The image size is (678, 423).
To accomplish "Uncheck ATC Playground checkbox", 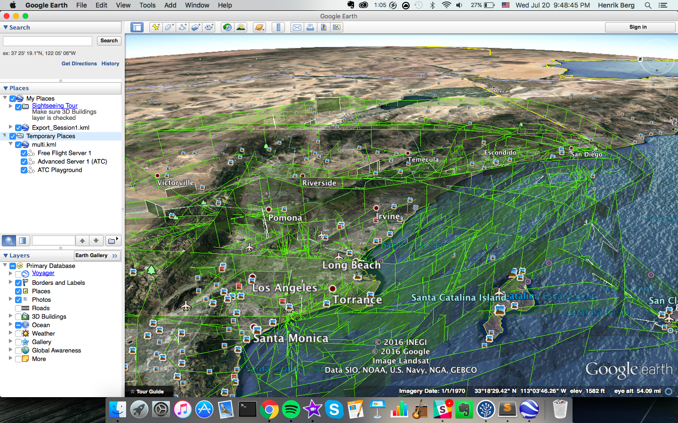I will 24,170.
